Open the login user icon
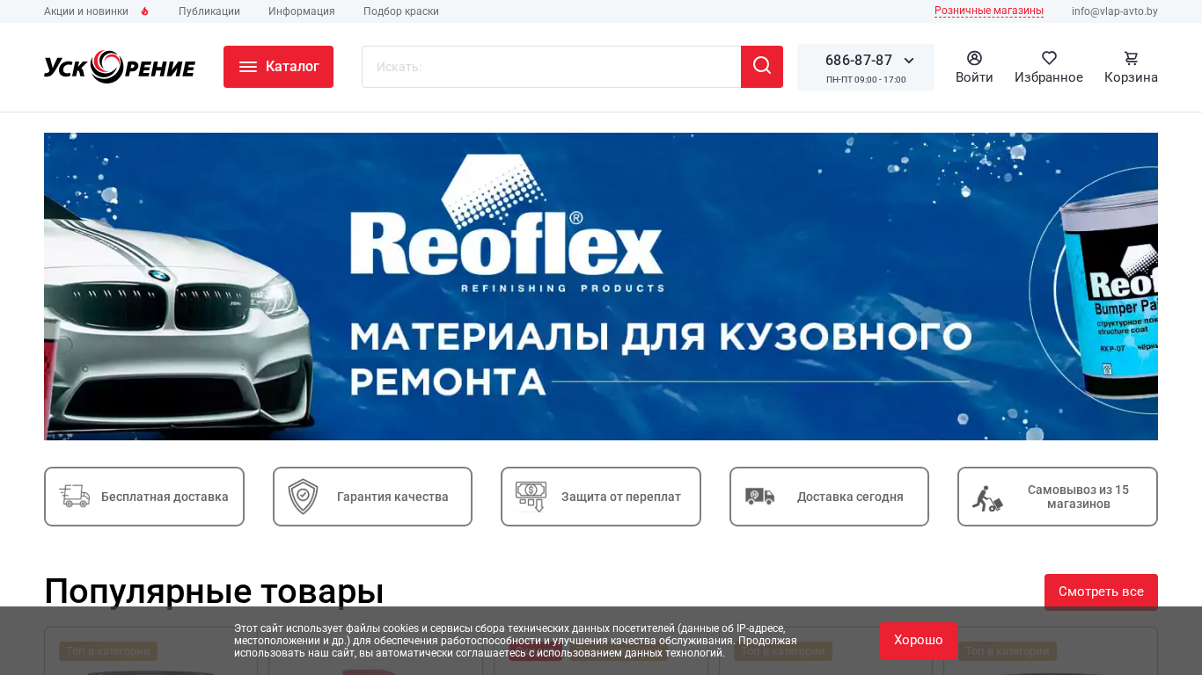Image resolution: width=1202 pixels, height=675 pixels. click(x=974, y=58)
